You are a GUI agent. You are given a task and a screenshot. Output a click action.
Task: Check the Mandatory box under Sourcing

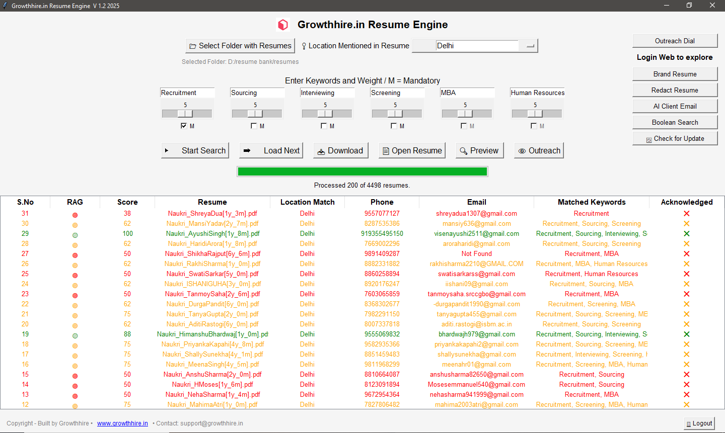point(254,126)
